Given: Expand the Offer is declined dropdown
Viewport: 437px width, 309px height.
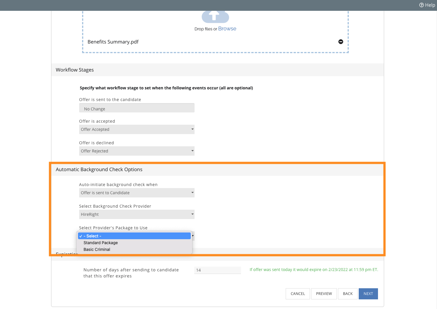Looking at the screenshot, I should [x=136, y=151].
